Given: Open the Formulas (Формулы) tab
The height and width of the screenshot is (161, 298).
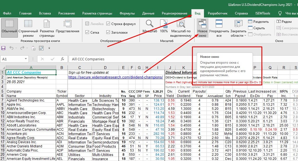Looking at the screenshot, I should [x=127, y=13].
